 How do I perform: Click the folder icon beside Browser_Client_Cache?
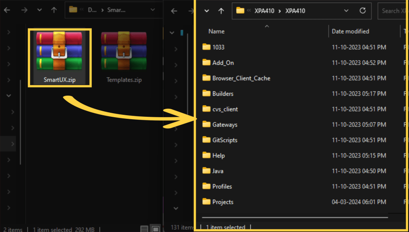(x=206, y=78)
